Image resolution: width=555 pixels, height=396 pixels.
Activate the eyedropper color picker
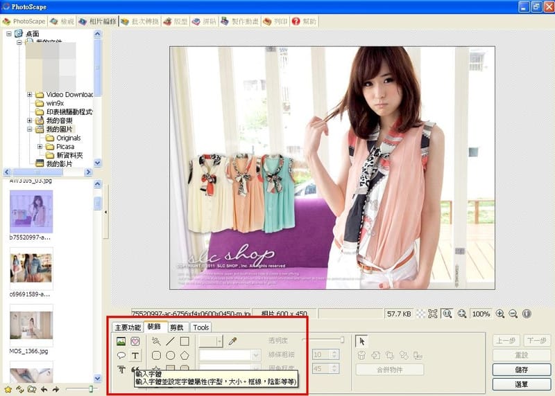(x=233, y=341)
